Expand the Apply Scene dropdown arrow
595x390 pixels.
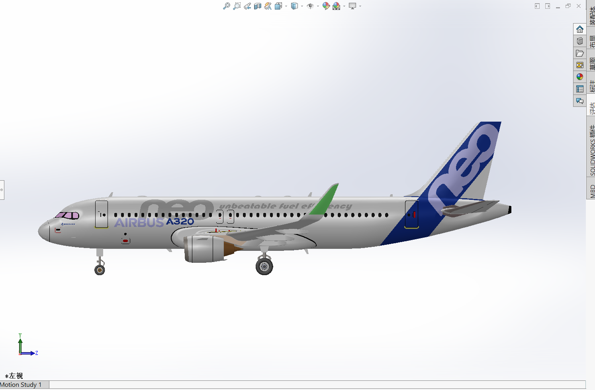point(344,6)
